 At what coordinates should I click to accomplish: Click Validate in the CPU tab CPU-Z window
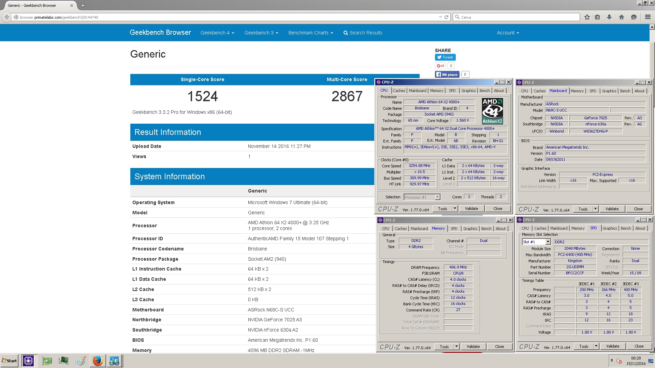click(471, 209)
